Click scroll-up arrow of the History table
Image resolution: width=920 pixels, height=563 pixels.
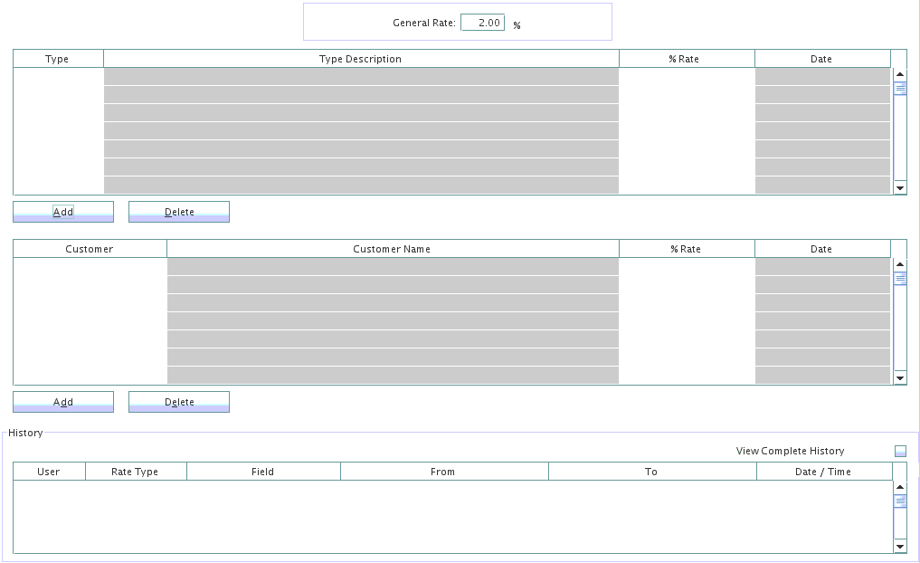tap(900, 488)
